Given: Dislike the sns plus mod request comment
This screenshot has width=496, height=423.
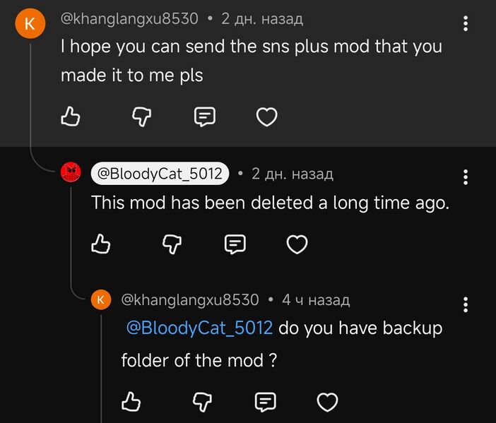Looking at the screenshot, I should [141, 117].
